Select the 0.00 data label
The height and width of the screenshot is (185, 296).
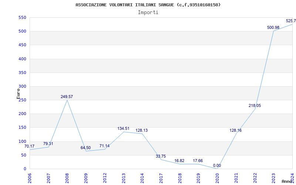point(217,166)
